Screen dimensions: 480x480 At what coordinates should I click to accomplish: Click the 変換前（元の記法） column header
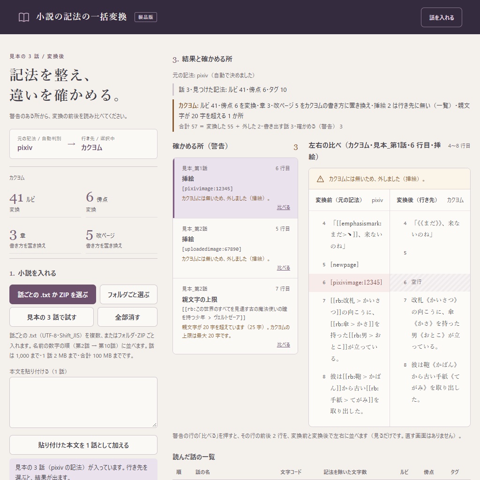(x=339, y=200)
